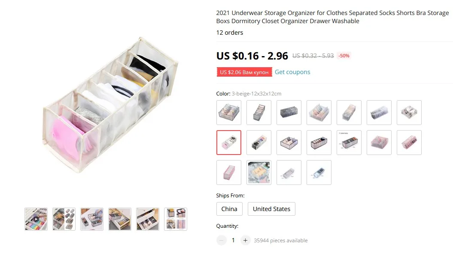Choose the first color variant in top row

tap(229, 113)
